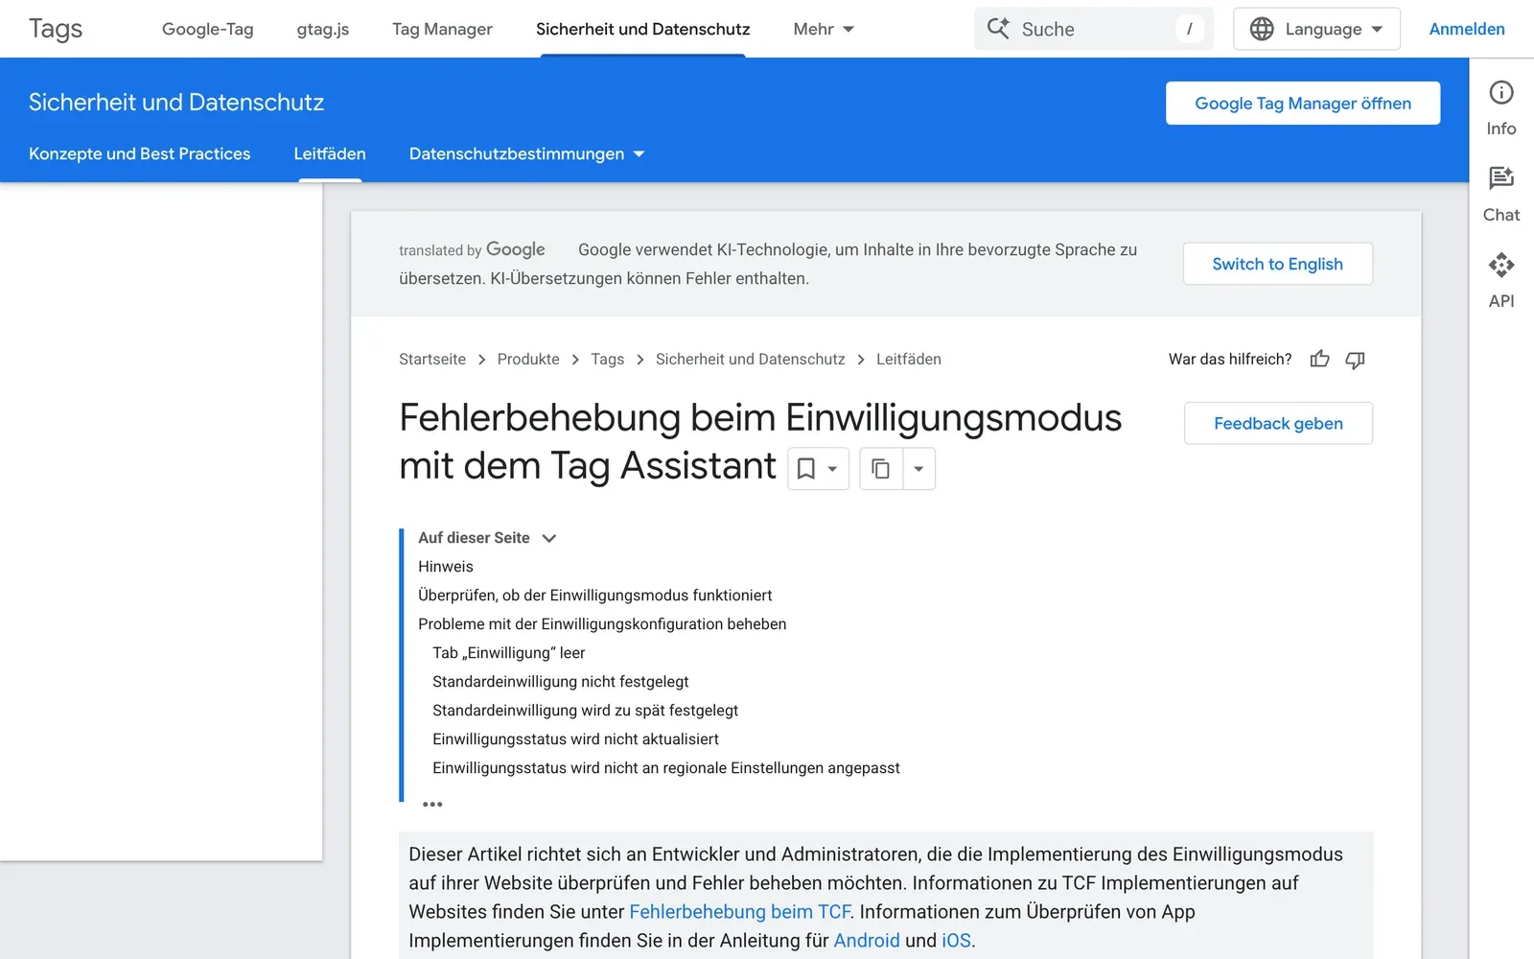Viewport: 1534px width, 959px height.
Task: Click Switch to English button
Action: (1277, 264)
